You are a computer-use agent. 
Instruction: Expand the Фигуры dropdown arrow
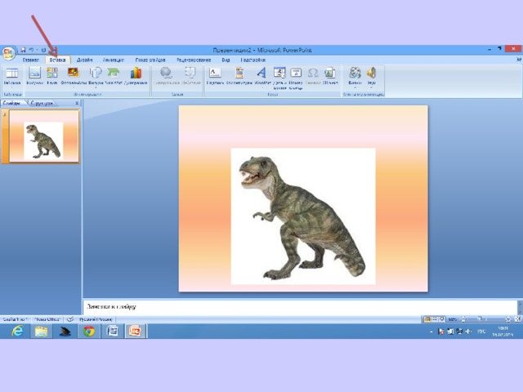96,88
